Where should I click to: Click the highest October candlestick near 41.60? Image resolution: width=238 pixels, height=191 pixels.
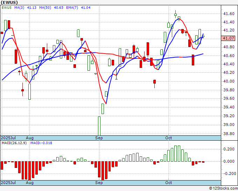click(x=175, y=15)
